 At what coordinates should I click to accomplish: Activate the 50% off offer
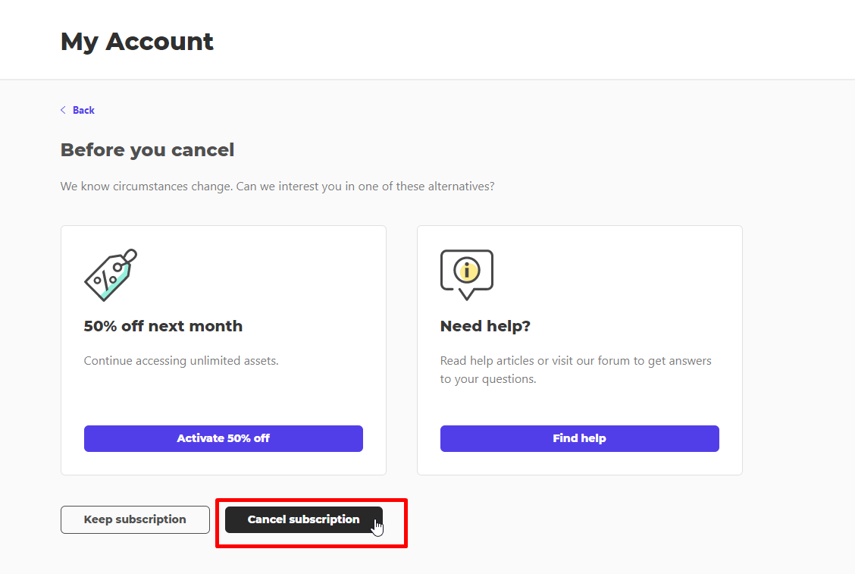pos(223,438)
